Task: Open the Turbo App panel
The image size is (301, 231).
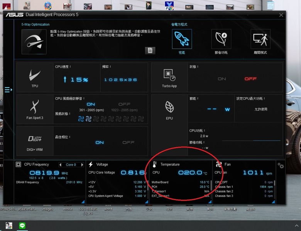Action: (x=169, y=77)
